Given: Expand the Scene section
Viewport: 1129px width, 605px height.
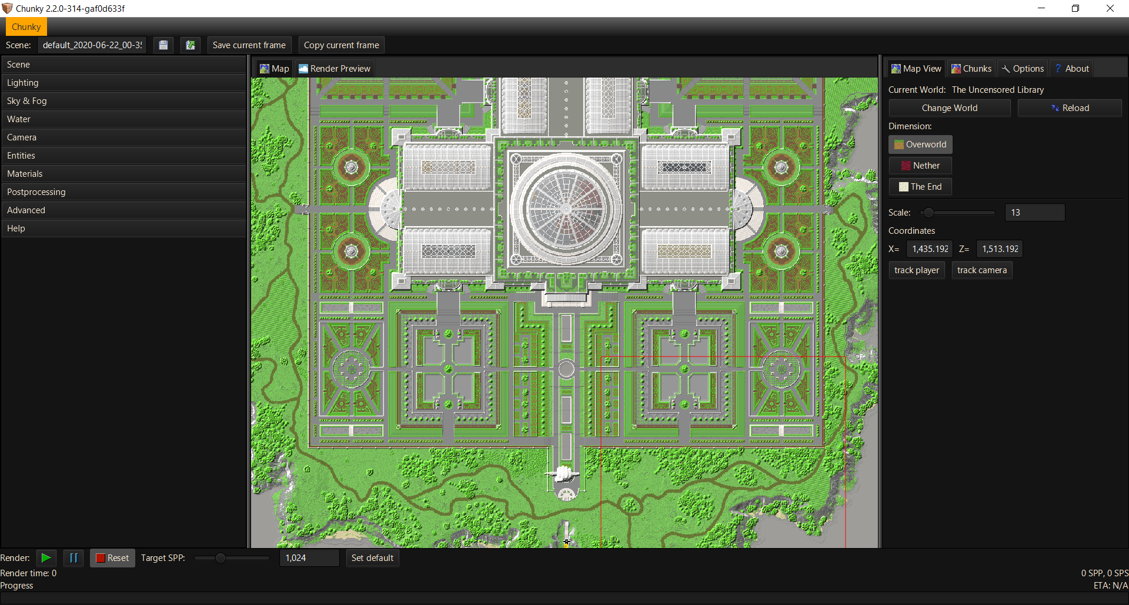Looking at the screenshot, I should (x=123, y=65).
